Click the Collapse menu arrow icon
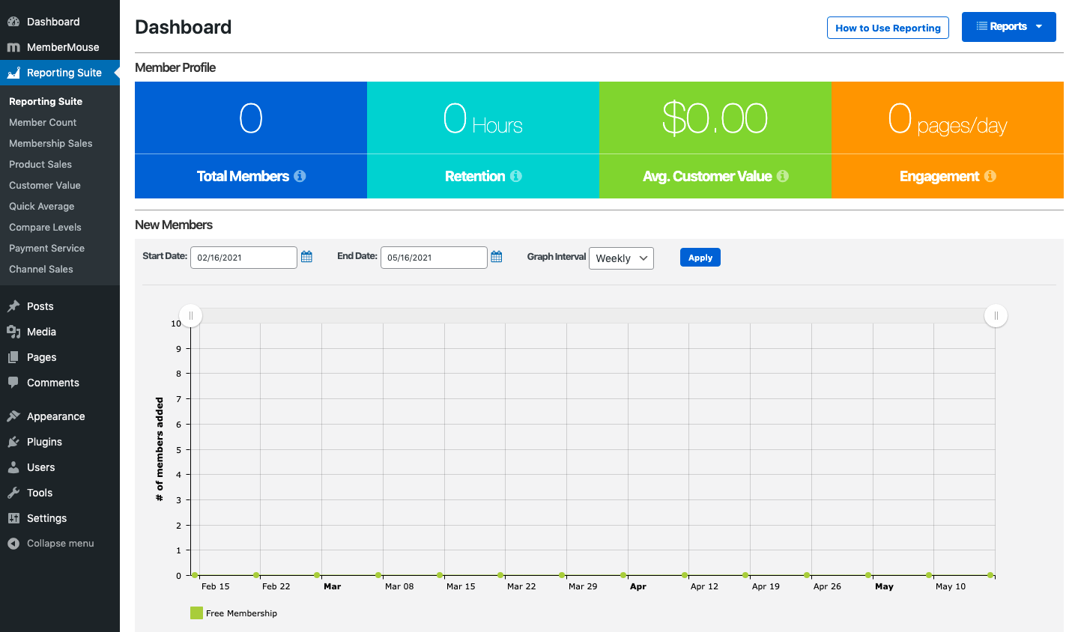The height and width of the screenshot is (632, 1072). (13, 544)
